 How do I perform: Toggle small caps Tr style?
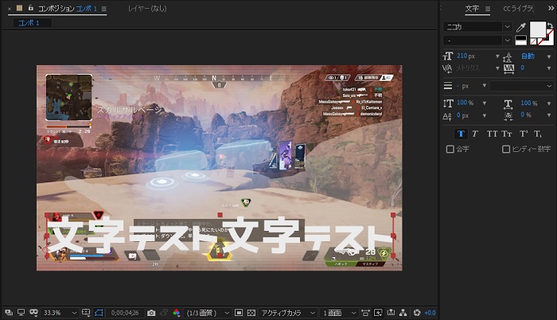[x=507, y=134]
